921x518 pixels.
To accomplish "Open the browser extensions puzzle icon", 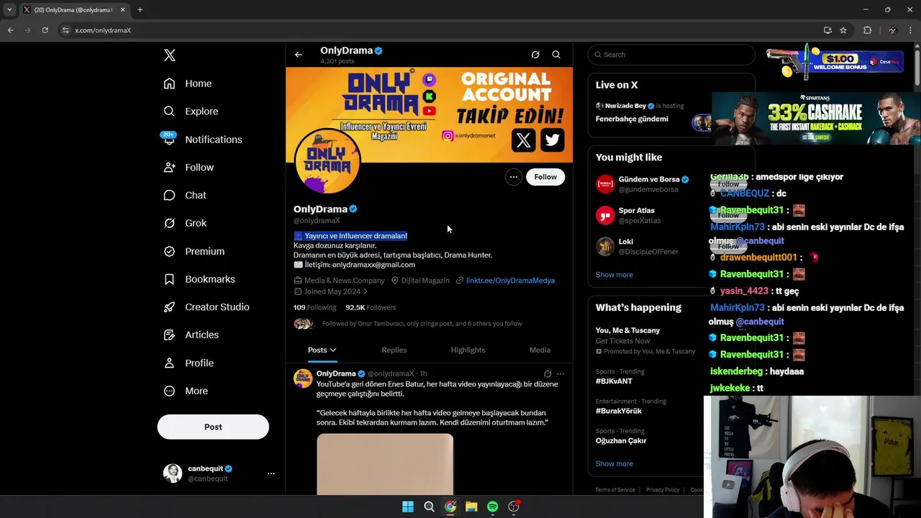I will tap(867, 30).
